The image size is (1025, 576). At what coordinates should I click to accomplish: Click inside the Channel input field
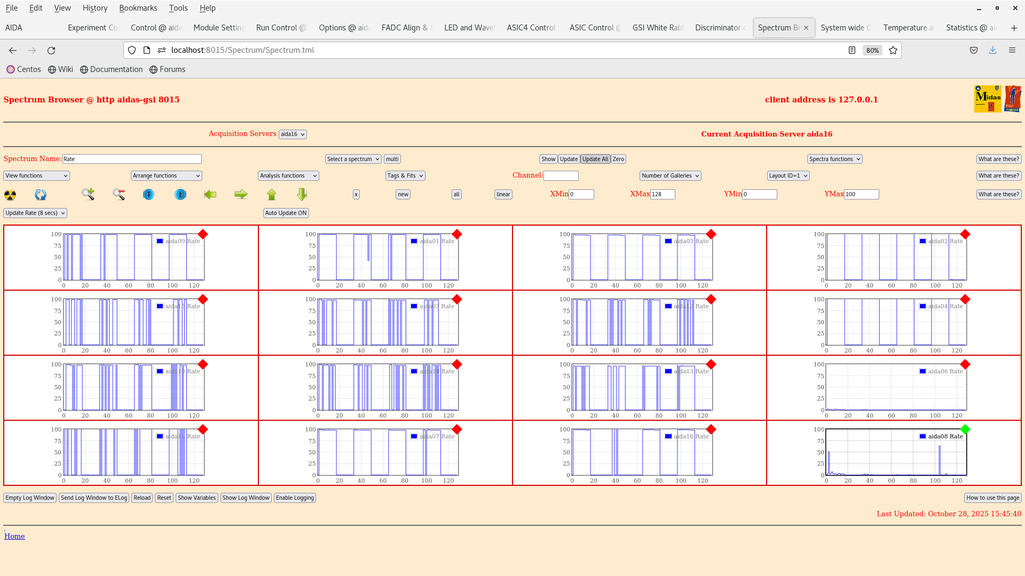[x=561, y=175]
